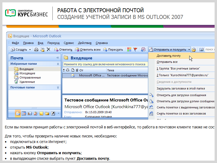Open the Правка menu
217x163 pixels.
28,43
